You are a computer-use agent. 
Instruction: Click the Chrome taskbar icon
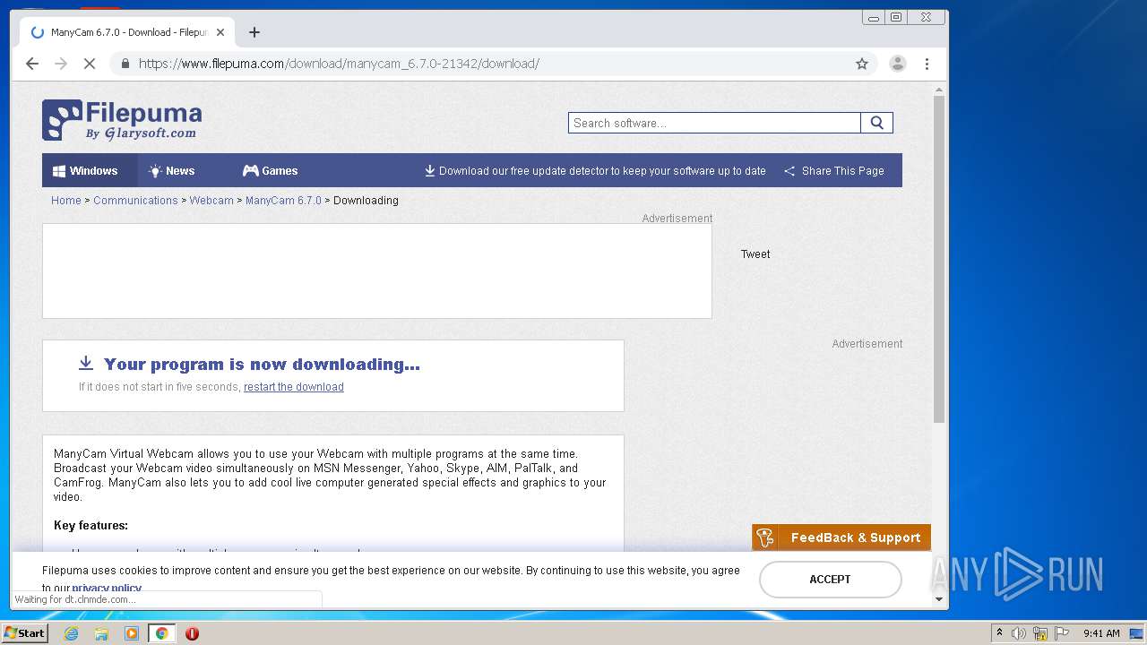coord(162,633)
